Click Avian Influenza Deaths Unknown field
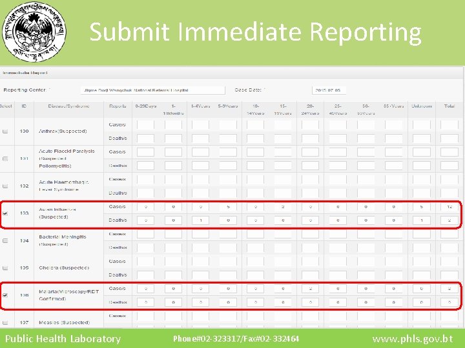 (x=421, y=220)
